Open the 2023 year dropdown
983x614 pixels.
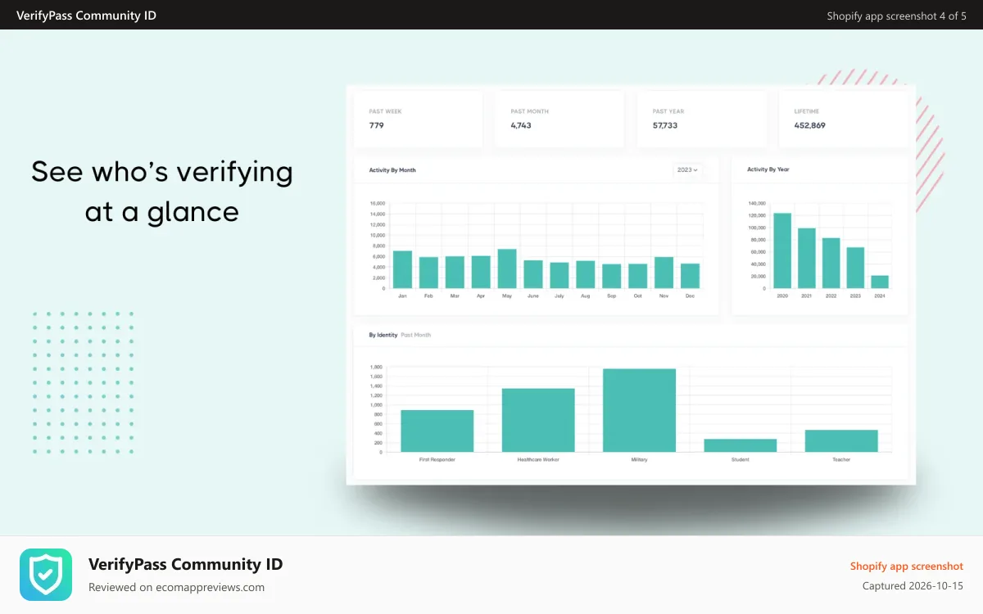pyautogui.click(x=687, y=170)
